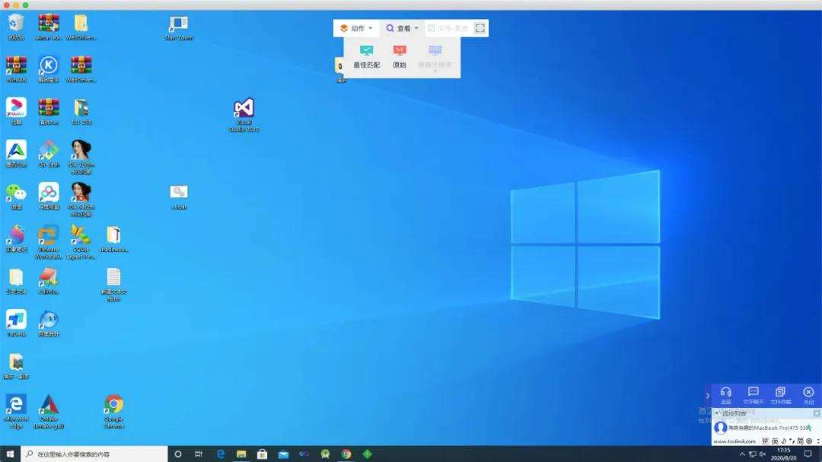The image size is (822, 462).
Task: Open the 查看 view dropdown
Action: point(402,28)
